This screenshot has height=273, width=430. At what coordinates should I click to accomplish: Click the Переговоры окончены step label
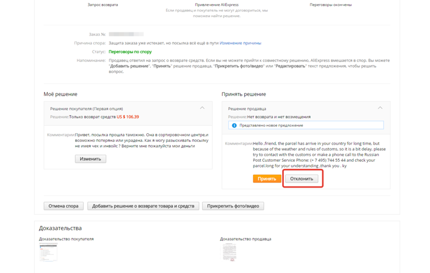[331, 5]
